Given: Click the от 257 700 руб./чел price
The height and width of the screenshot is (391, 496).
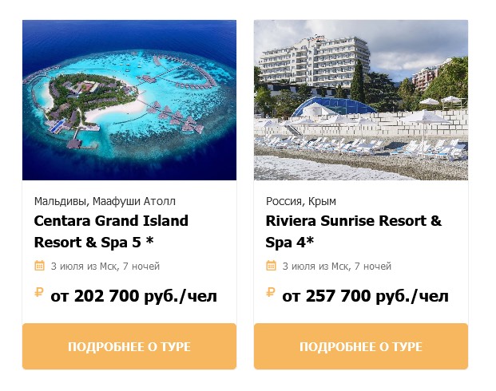Looking at the screenshot, I should pyautogui.click(x=365, y=296).
